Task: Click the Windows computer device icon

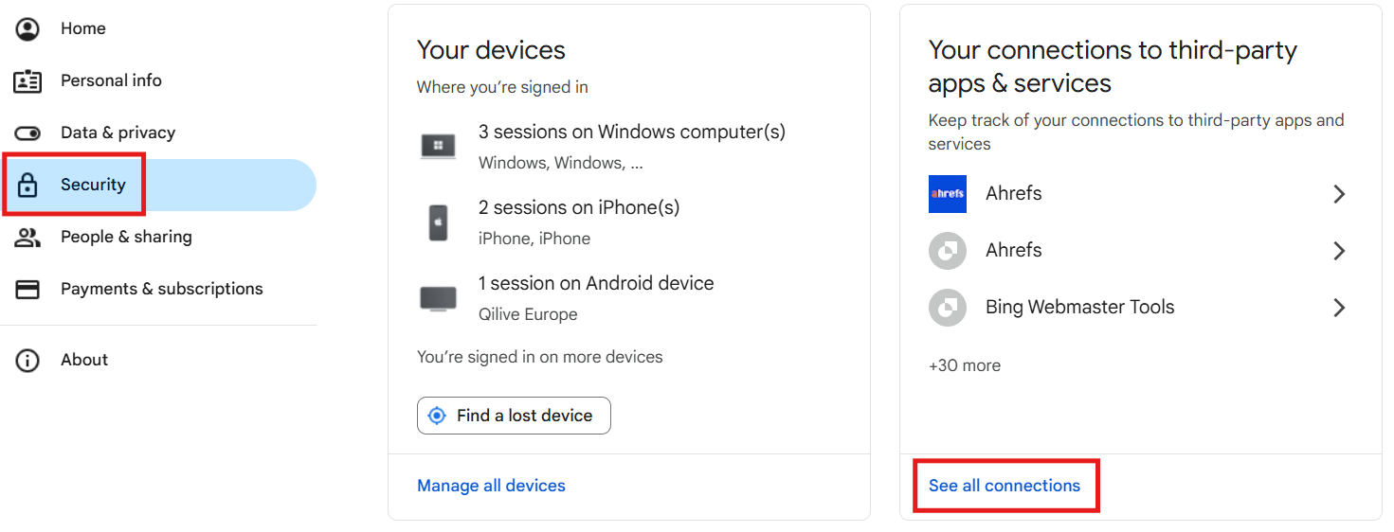Action: click(438, 146)
